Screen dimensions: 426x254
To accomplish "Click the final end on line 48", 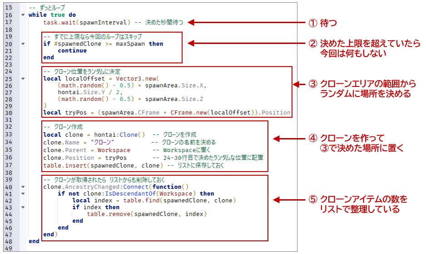I will click(x=34, y=241).
